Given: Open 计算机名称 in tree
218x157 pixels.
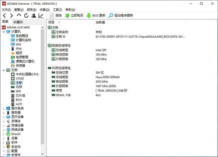Looking at the screenshot, I should pos(24,40).
